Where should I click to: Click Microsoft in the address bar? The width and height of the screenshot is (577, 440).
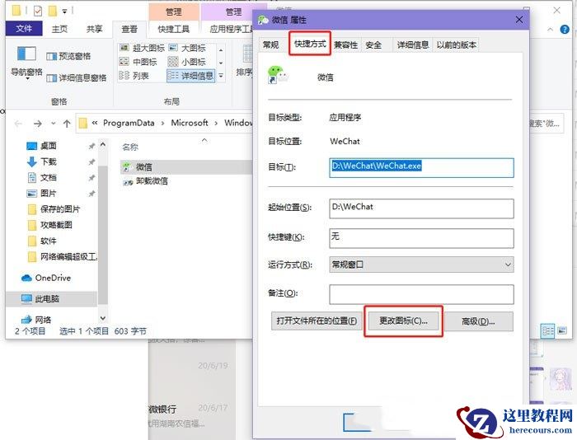click(x=190, y=123)
